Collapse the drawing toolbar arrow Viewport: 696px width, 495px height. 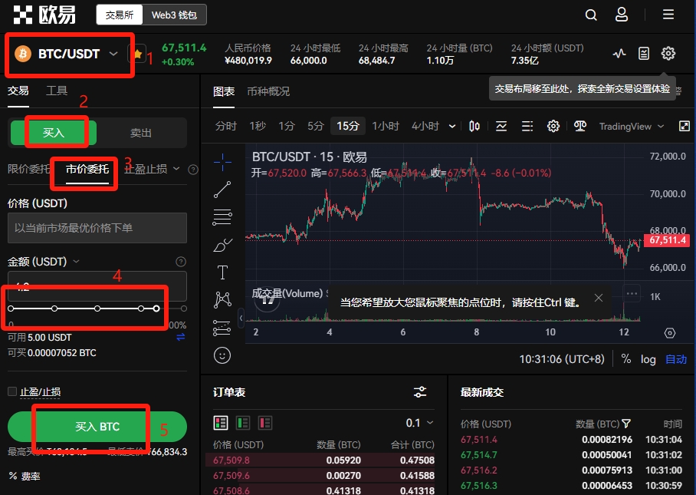pyautogui.click(x=241, y=318)
